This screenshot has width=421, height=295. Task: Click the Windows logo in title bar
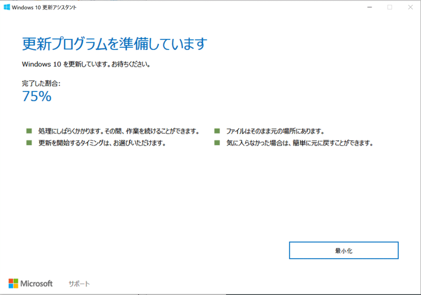pyautogui.click(x=7, y=7)
